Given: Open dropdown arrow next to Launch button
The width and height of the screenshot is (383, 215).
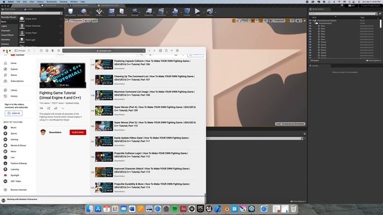Looking at the screenshot, I should [215, 12].
